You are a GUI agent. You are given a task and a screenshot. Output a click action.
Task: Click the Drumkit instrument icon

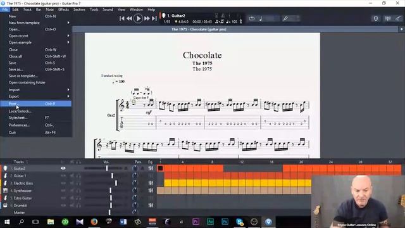point(5,205)
